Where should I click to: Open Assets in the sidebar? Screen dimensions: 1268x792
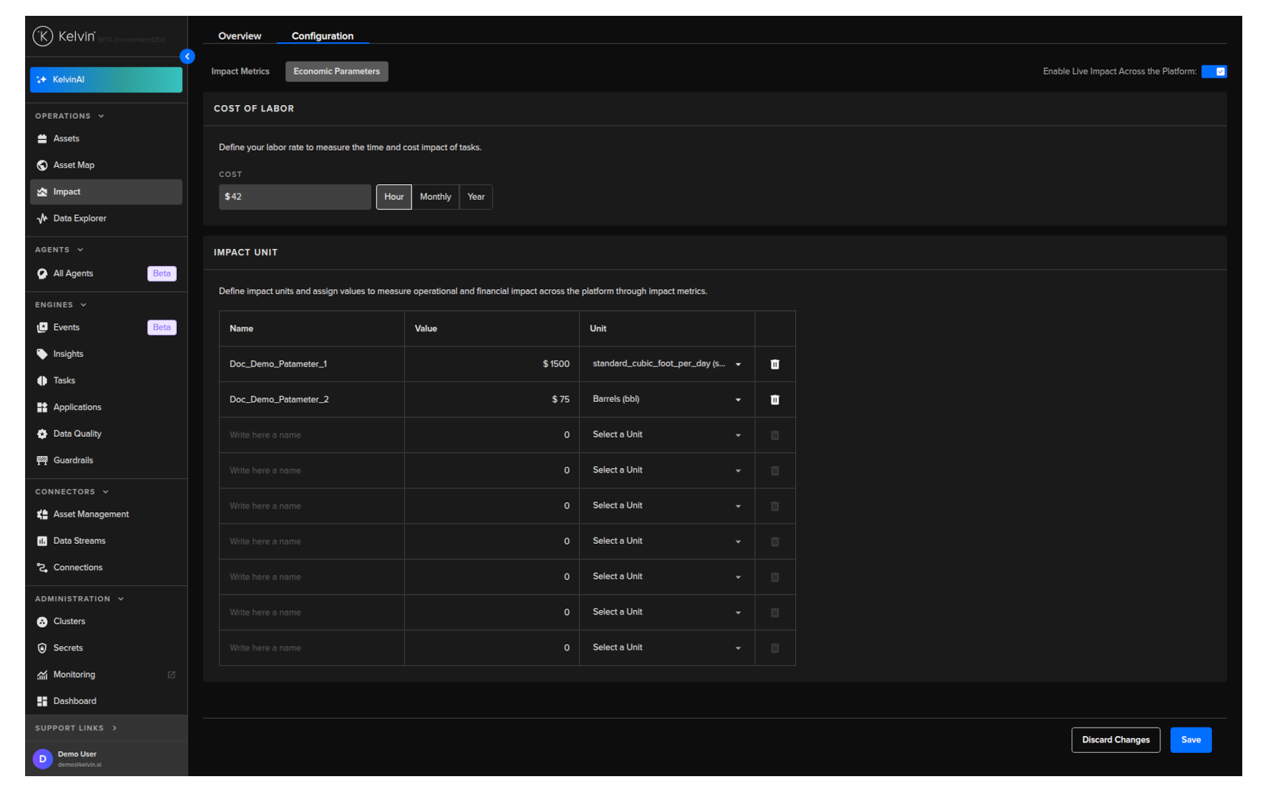pos(106,139)
